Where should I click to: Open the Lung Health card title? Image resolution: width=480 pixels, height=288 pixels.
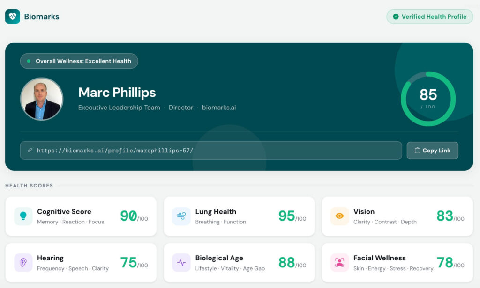coord(216,212)
